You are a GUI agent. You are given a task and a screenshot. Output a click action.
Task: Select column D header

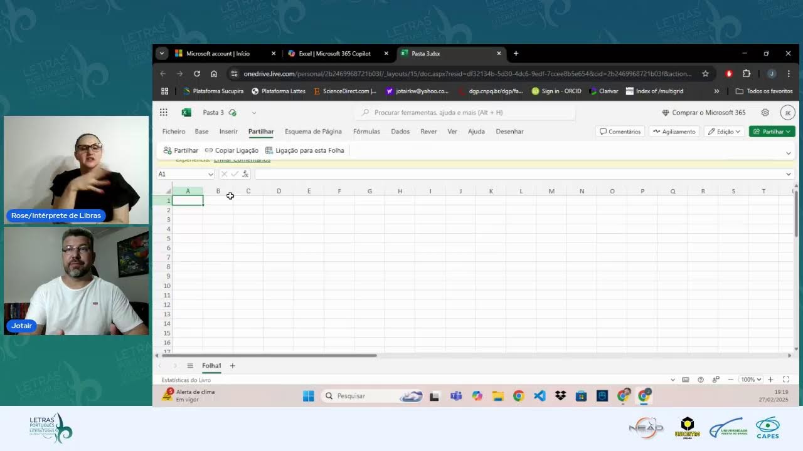coord(279,191)
